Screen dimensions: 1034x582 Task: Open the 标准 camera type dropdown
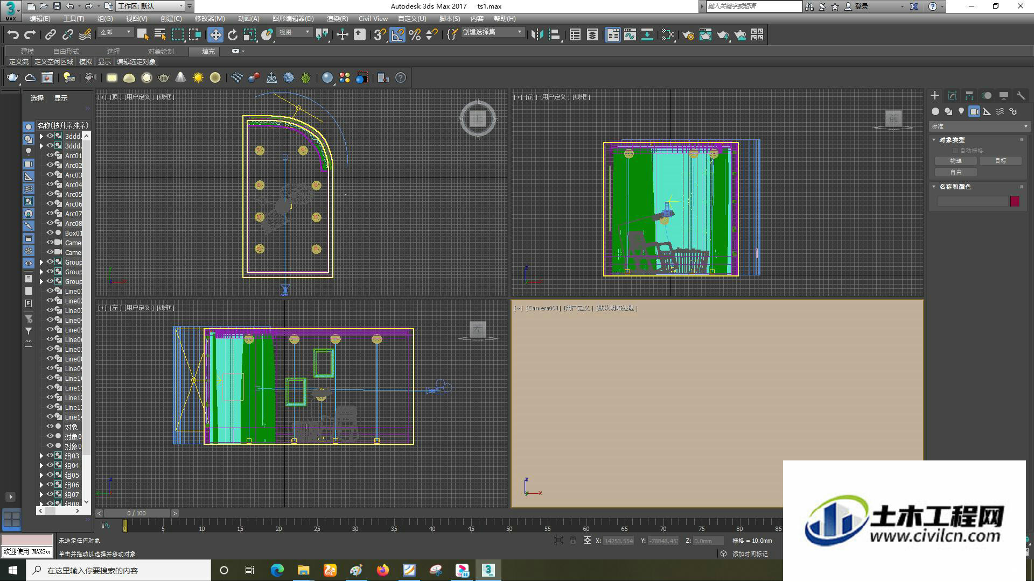(980, 126)
